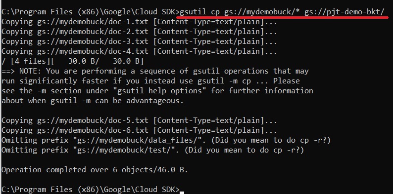Click 'about when gsutil -m can be advantageous'
393x194 pixels.
point(93,101)
